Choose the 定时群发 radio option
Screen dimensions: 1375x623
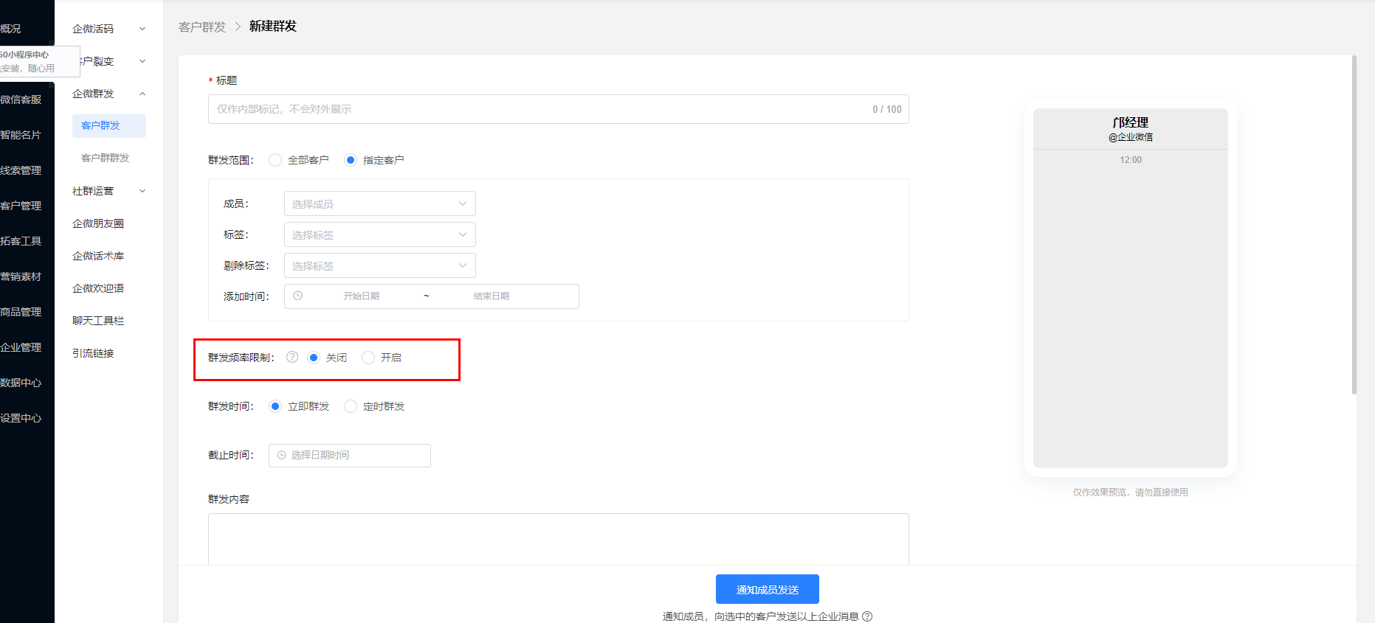(x=351, y=406)
